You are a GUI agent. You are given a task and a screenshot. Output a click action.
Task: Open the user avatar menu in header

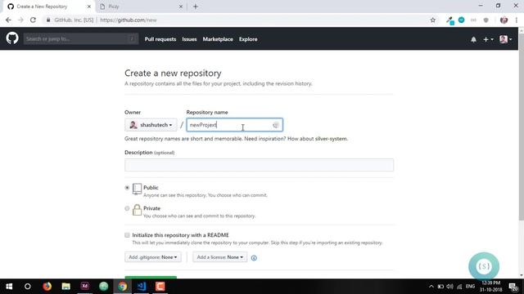[x=505, y=39]
